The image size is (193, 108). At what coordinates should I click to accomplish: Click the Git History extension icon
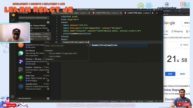click(x=21, y=53)
